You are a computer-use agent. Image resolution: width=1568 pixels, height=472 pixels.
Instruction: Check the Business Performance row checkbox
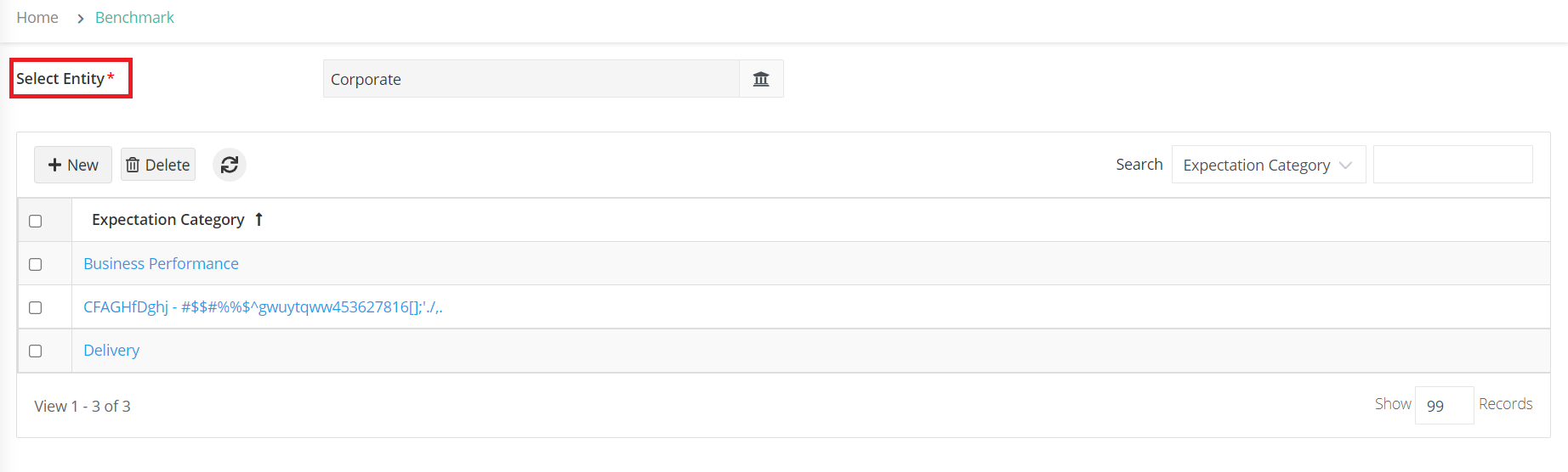[x=36, y=264]
